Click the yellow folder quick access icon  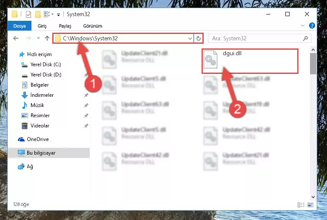[38, 14]
